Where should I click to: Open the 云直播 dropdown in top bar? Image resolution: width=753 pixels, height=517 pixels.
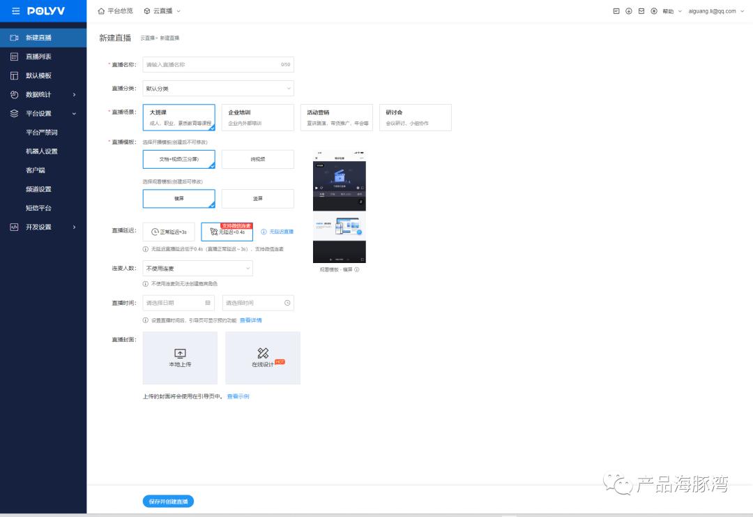162,11
